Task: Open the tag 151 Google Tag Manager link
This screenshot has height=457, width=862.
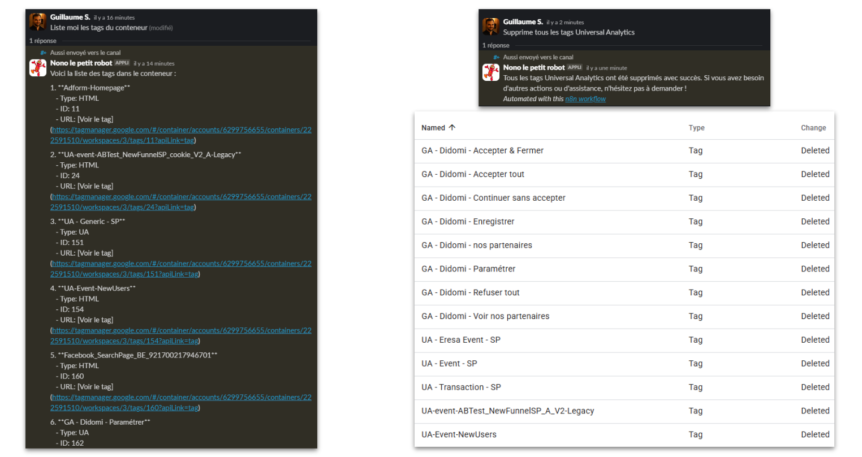Action: click(x=181, y=269)
